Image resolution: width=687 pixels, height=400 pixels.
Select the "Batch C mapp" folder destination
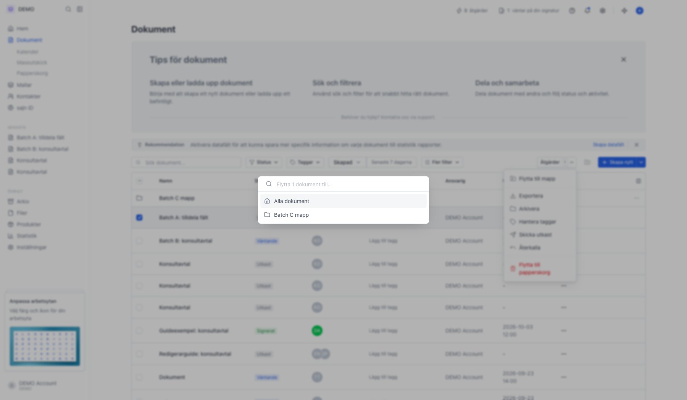click(343, 215)
